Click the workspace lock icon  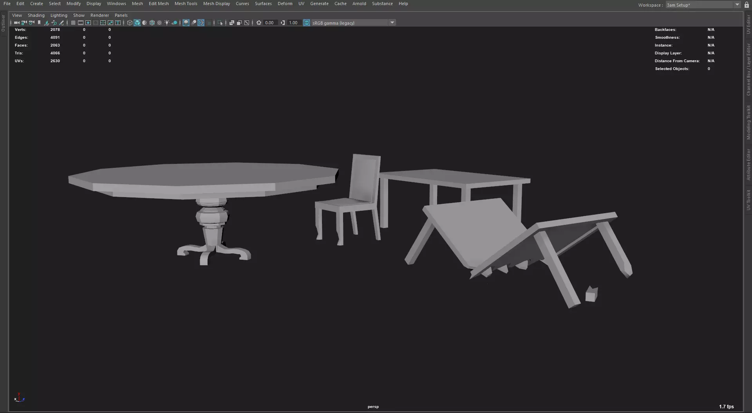[747, 5]
